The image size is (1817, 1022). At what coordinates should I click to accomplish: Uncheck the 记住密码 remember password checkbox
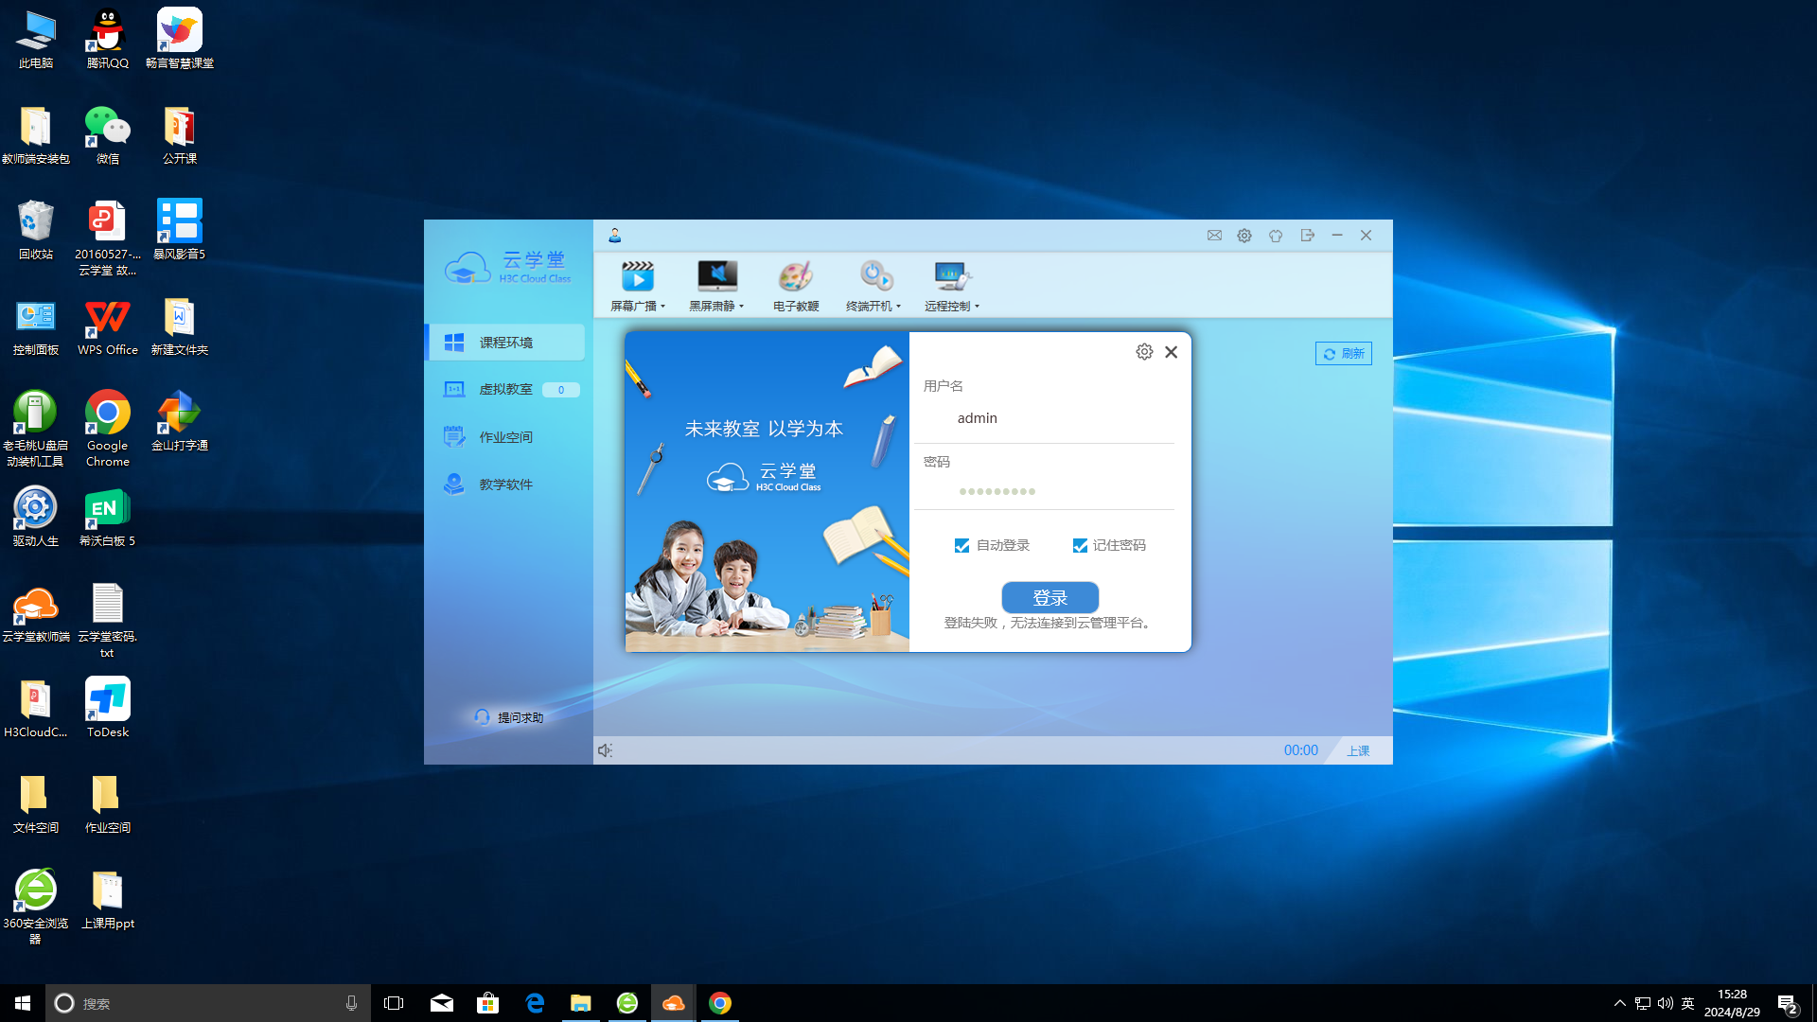[1080, 546]
